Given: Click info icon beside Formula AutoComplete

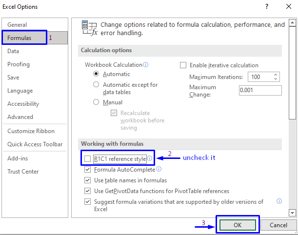Looking at the screenshot, I should [159, 170].
